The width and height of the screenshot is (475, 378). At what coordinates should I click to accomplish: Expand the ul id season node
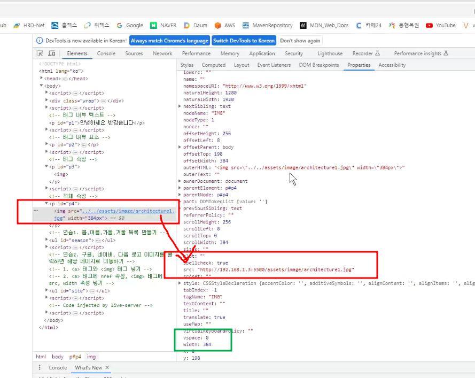coord(46,240)
